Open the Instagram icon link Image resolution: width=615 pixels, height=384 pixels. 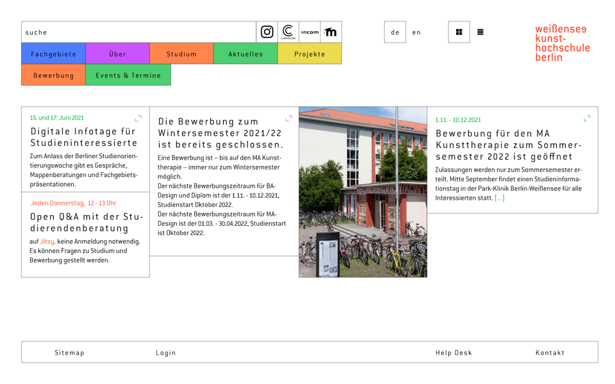point(267,32)
